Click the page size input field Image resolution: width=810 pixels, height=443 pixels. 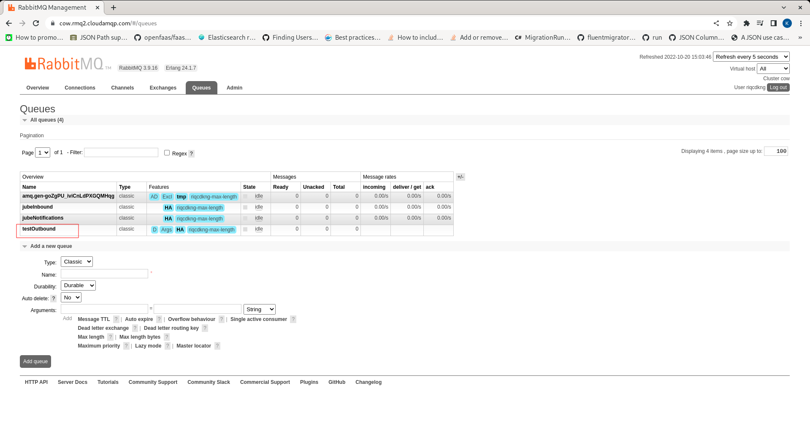[x=776, y=151]
